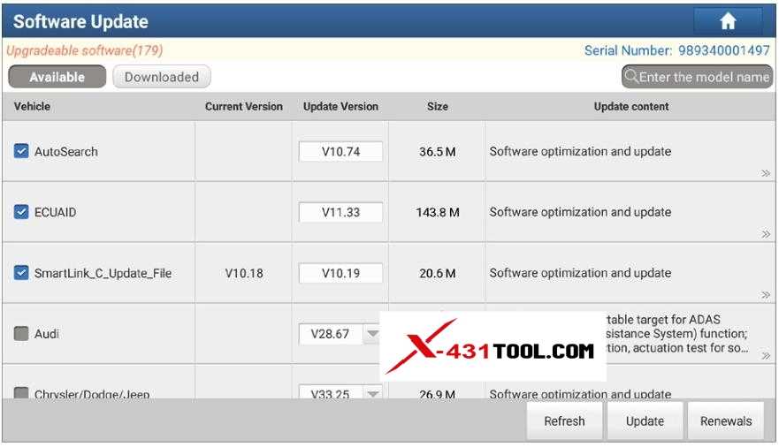
Task: Click the search magnifier icon
Action: pos(631,76)
